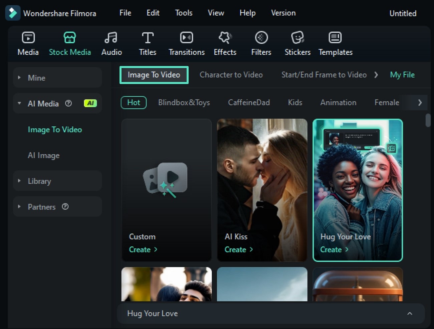The height and width of the screenshot is (329, 434).
Task: Click the help icon beside Partners
Action: pos(65,207)
